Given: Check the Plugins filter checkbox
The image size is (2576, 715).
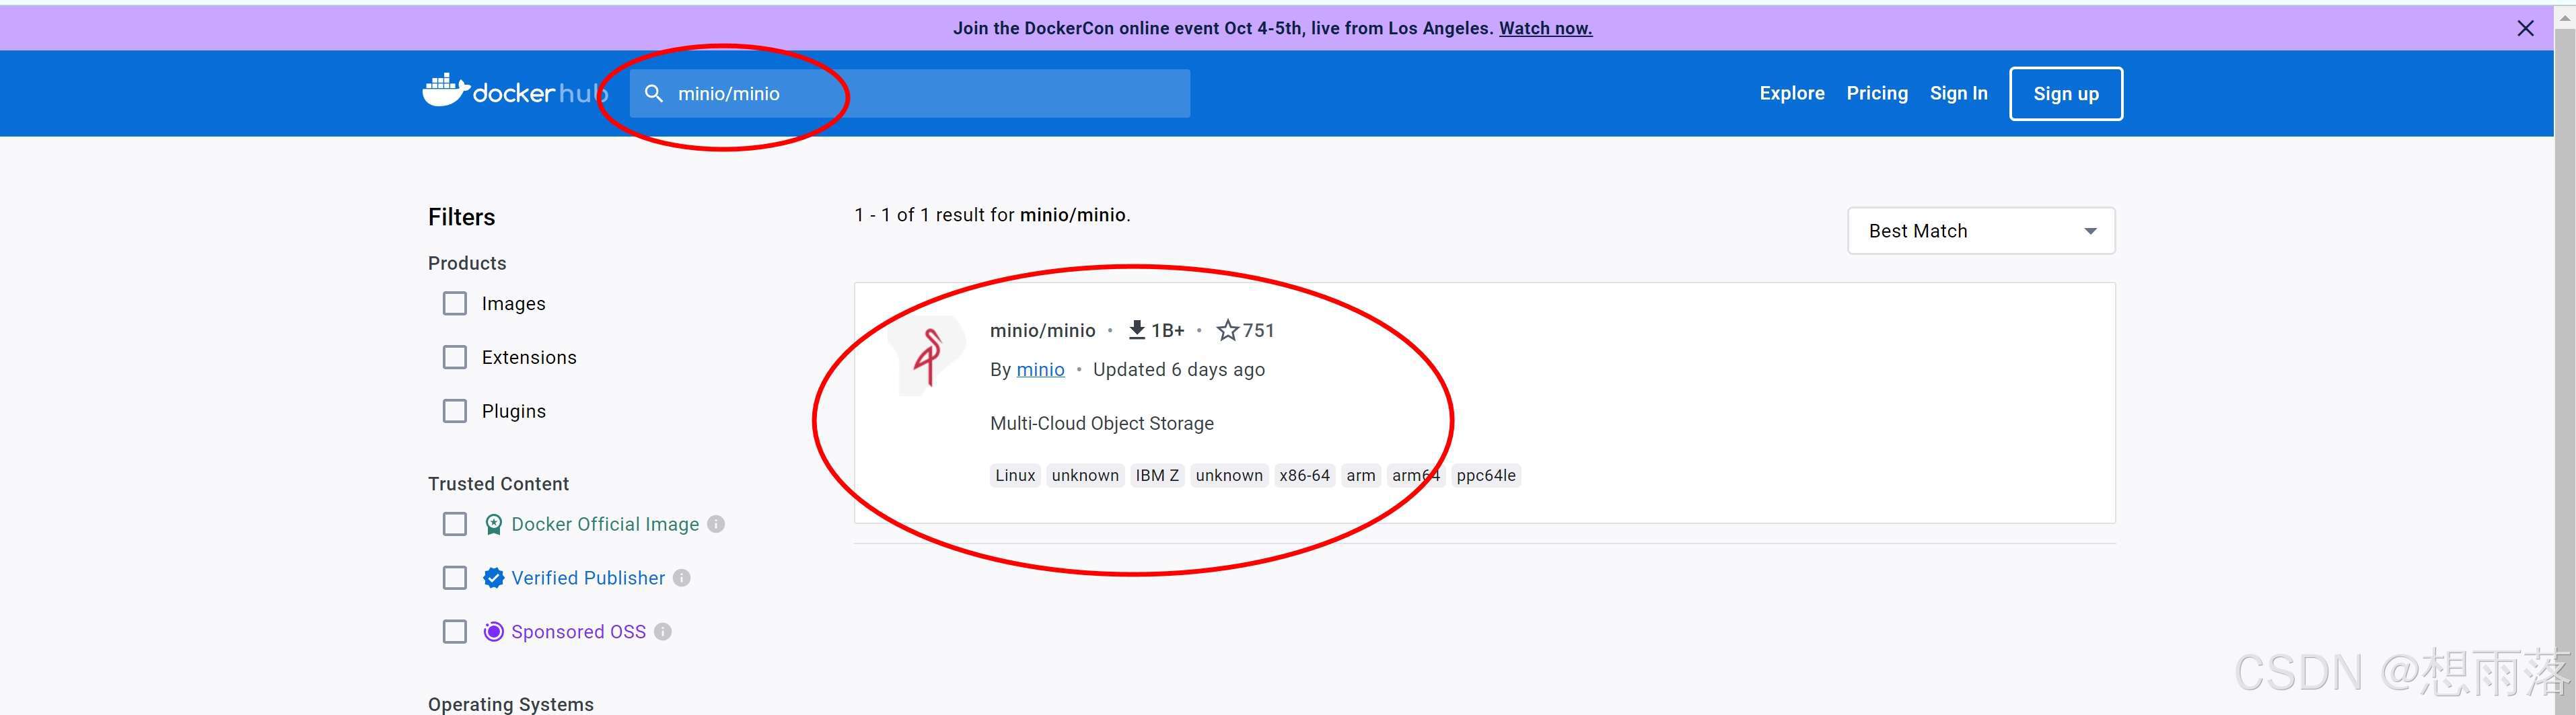Looking at the screenshot, I should pyautogui.click(x=455, y=411).
